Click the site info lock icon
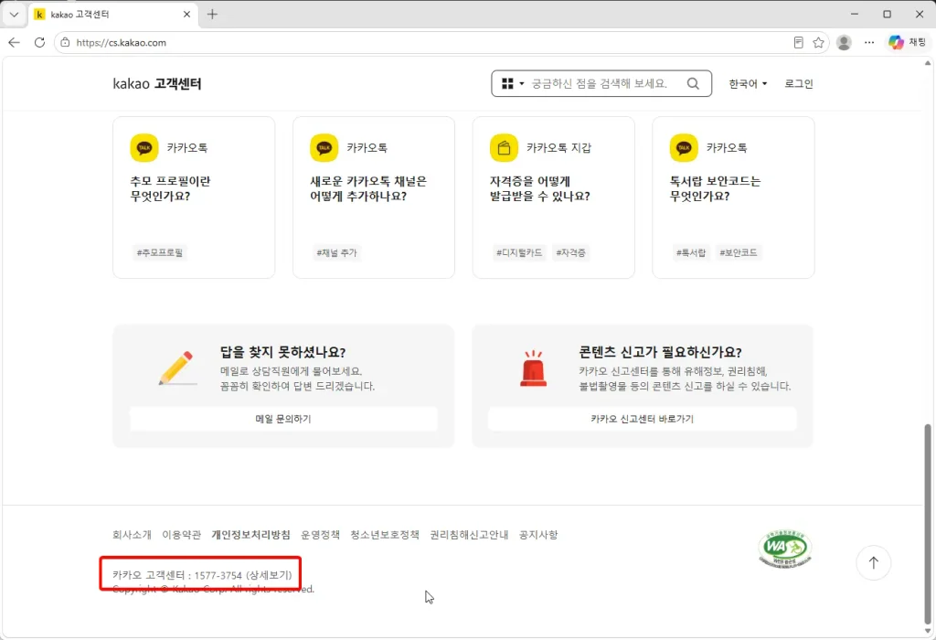This screenshot has height=640, width=936. point(65,42)
